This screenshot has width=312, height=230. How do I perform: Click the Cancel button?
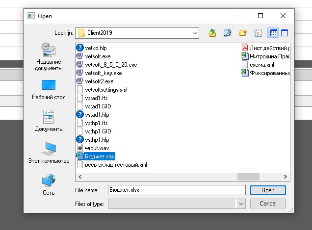[268, 203]
